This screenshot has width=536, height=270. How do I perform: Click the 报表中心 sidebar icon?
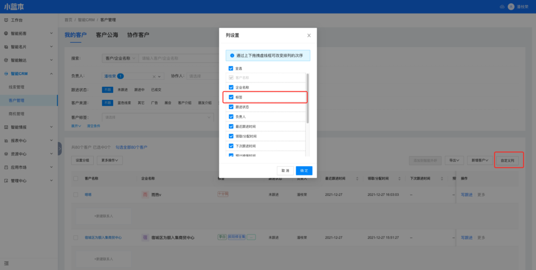point(6,140)
